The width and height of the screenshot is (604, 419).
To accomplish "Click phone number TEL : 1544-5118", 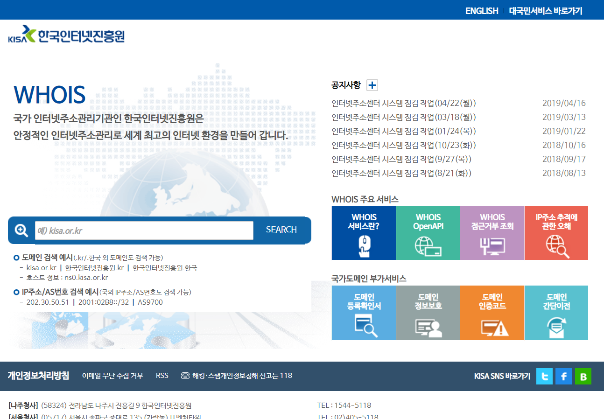I will point(344,405).
